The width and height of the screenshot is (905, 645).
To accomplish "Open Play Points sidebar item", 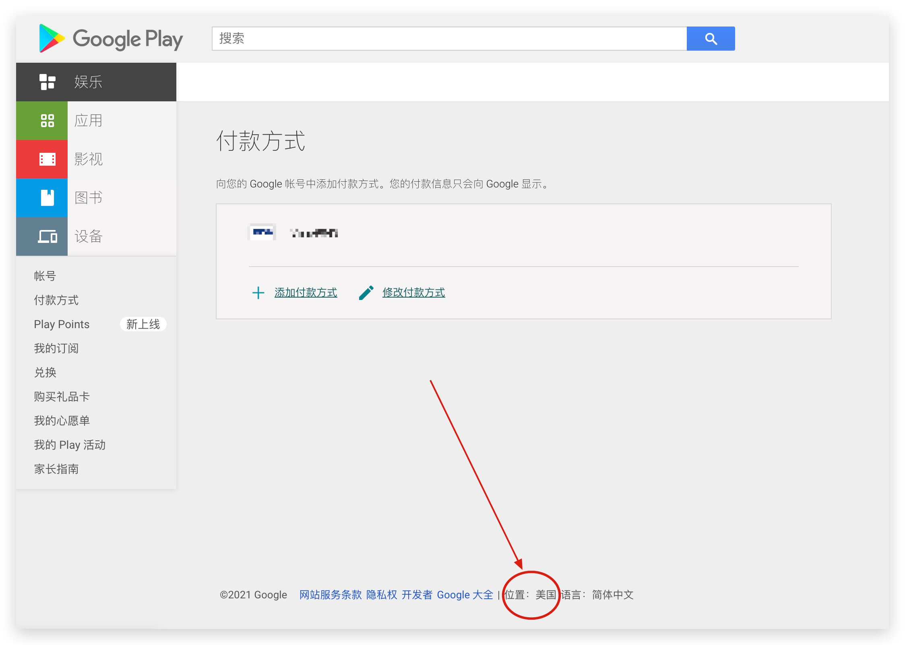I will point(62,324).
